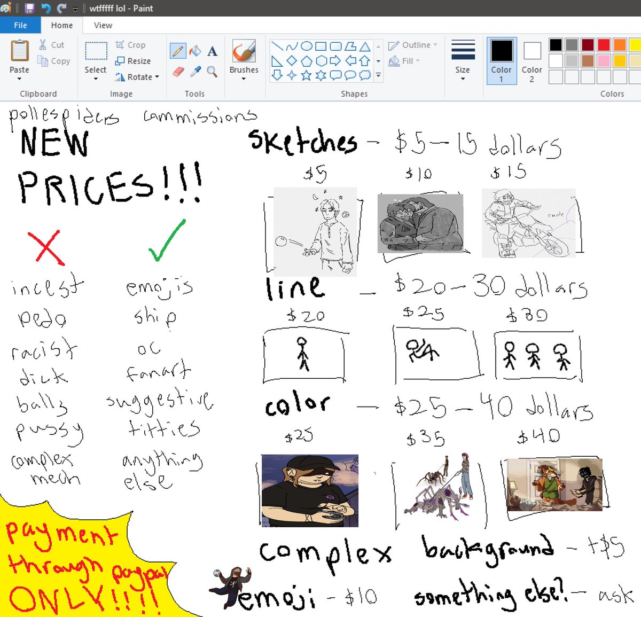This screenshot has height=617, width=641.
Task: Select the Eraser tool
Action: 178,71
